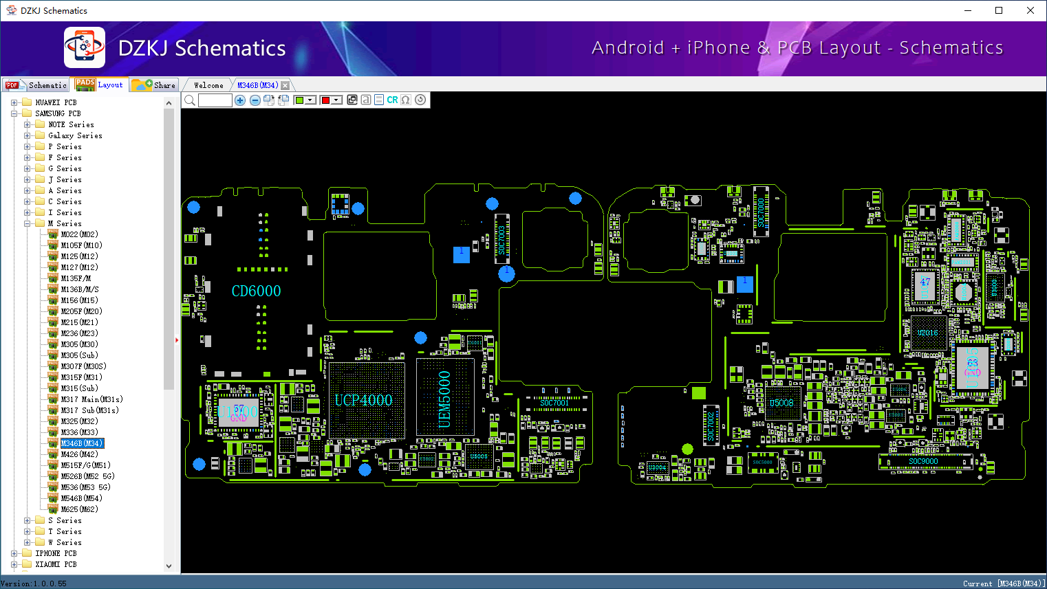Click the PADS icon beside M546B(M54)
1047x589 pixels.
click(53, 498)
